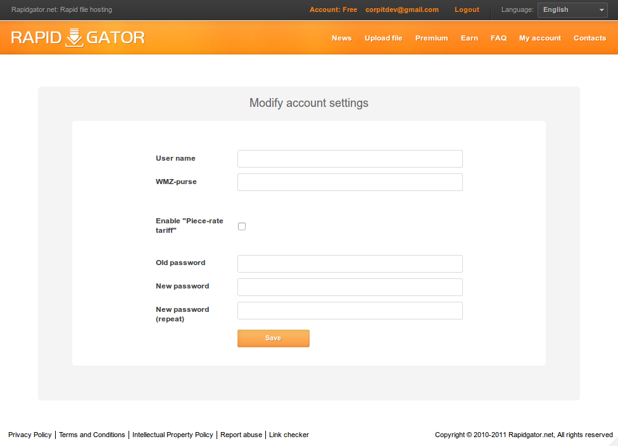Open the FAQ page
618x446 pixels.
pos(498,38)
